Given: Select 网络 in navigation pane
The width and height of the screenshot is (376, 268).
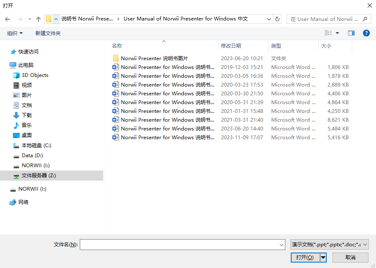Looking at the screenshot, I should click(19, 202).
